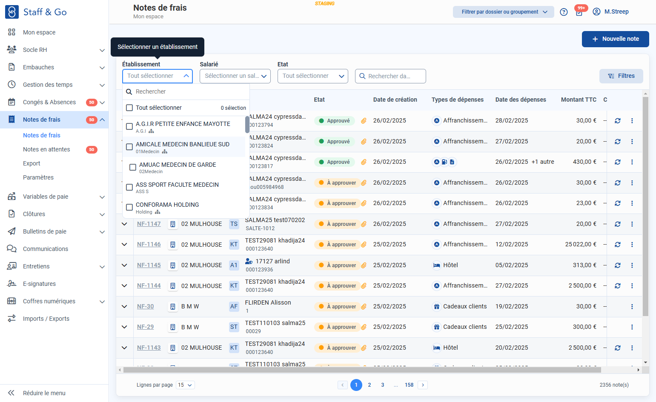
Task: Check AMUAC MEDECIN DE GARDE checkbox
Action: coord(133,167)
